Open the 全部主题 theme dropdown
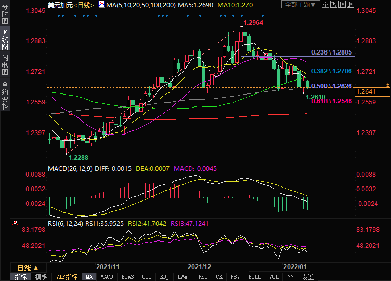The image size is (391, 281). (x=303, y=5)
